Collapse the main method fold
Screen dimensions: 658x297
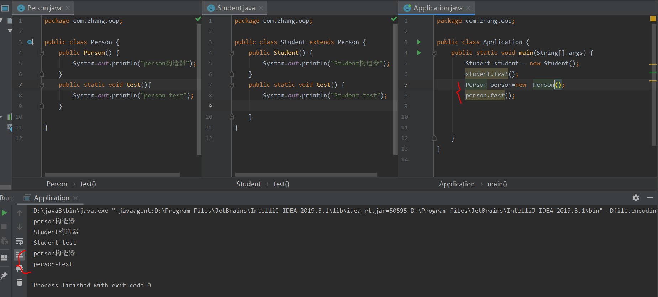coord(434,53)
